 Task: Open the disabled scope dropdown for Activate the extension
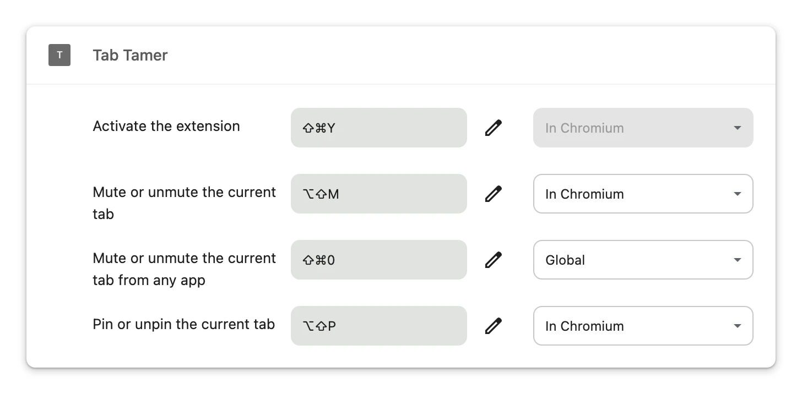coord(643,128)
